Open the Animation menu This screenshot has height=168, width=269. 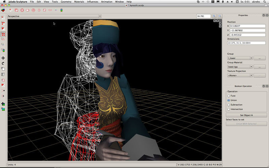107,2
